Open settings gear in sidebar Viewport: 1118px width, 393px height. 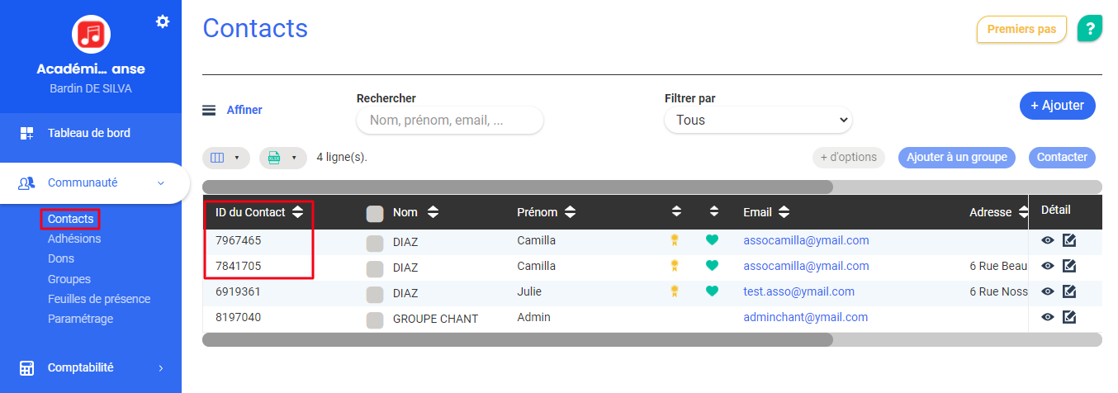[163, 21]
